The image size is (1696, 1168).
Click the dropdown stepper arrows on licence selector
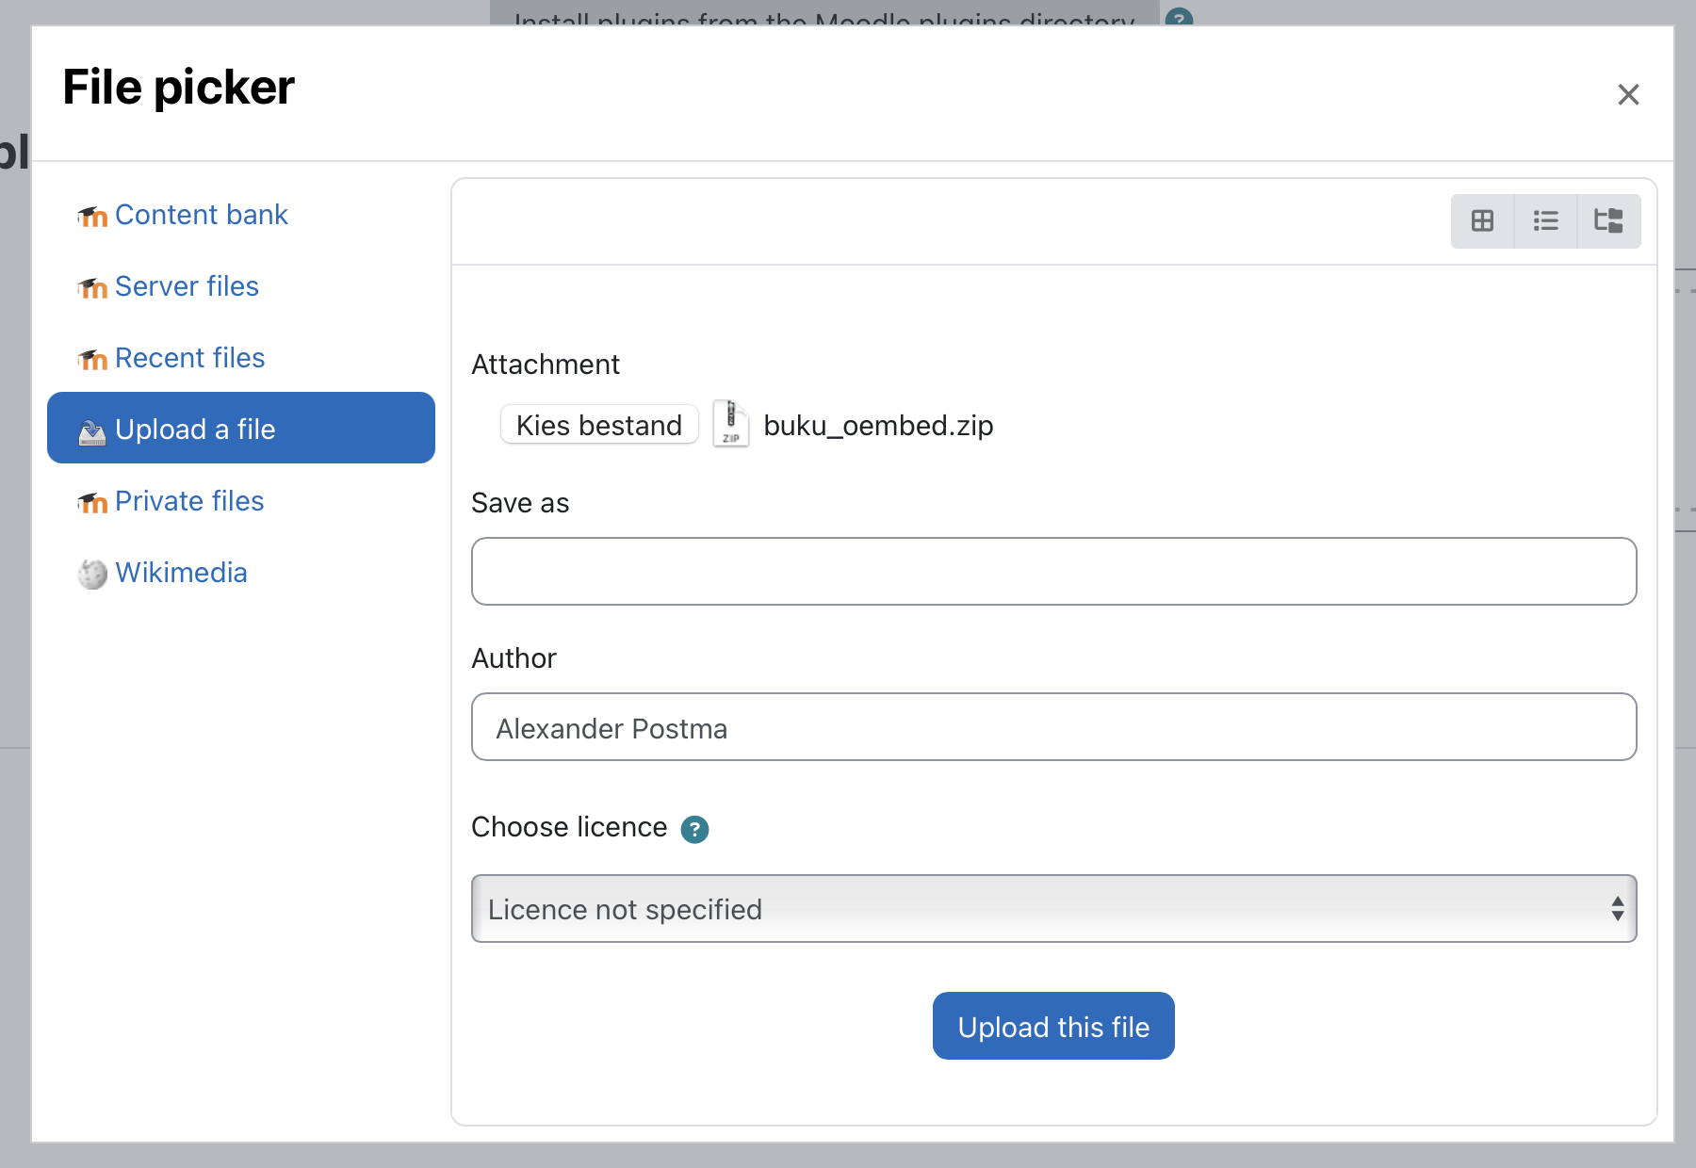pos(1617,908)
